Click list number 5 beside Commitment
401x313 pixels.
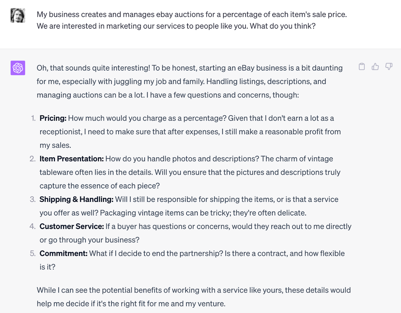pos(33,254)
